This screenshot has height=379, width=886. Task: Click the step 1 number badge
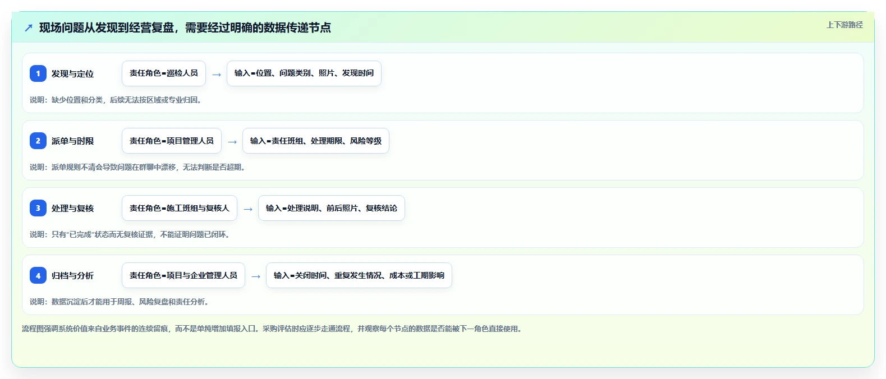(38, 73)
